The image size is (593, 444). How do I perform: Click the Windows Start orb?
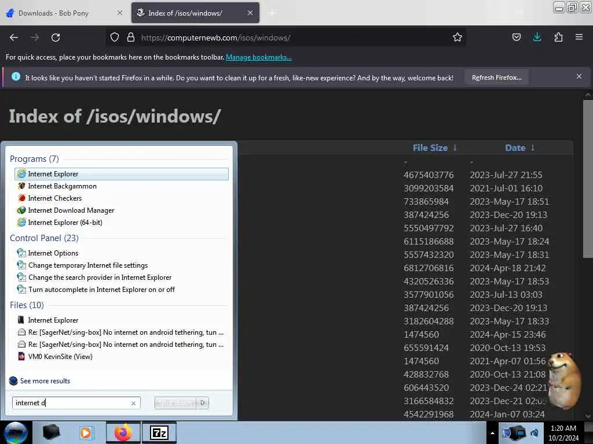[16, 432]
